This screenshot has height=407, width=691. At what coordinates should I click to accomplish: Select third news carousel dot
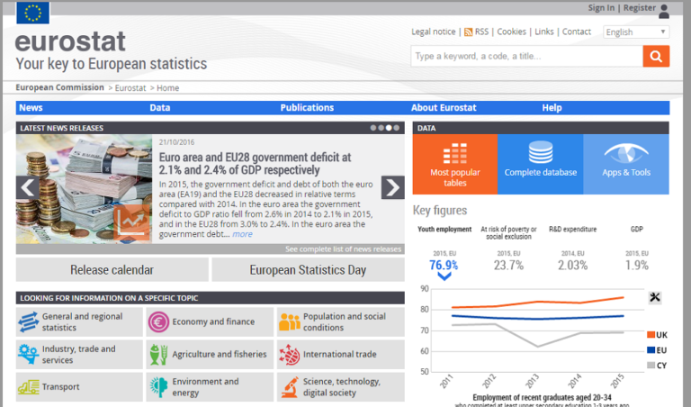(x=389, y=128)
